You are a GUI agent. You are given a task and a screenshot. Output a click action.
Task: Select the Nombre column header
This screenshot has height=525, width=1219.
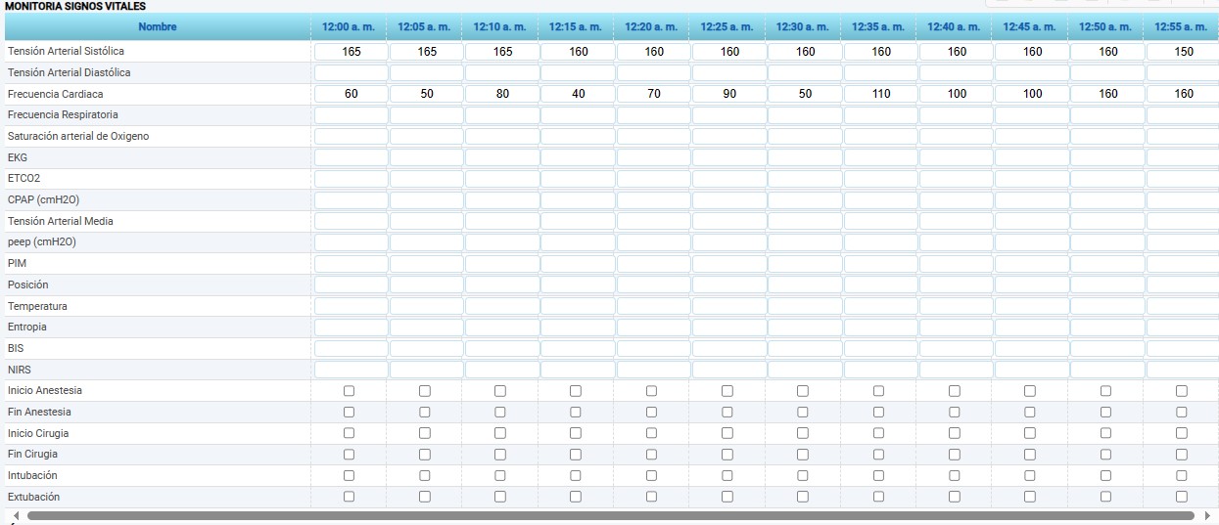pyautogui.click(x=158, y=26)
